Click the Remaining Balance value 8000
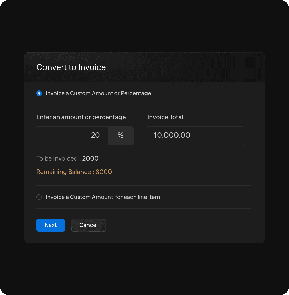This screenshot has height=295, width=289. [104, 172]
